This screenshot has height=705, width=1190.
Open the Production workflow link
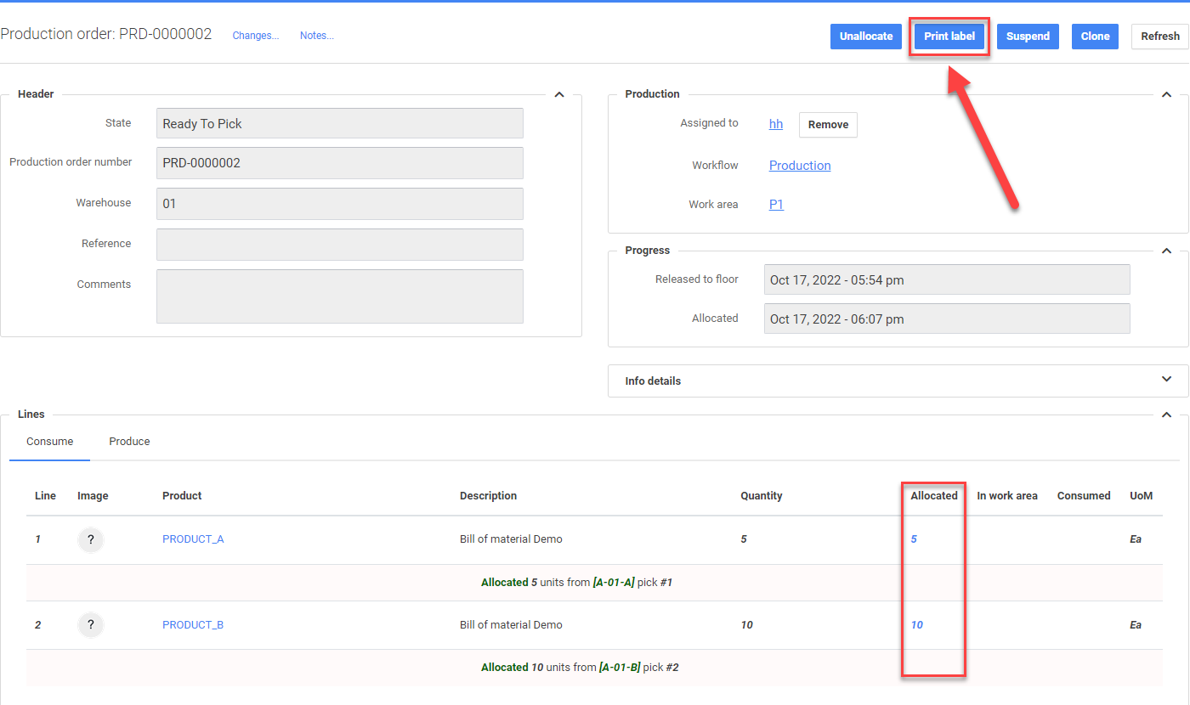tap(800, 166)
